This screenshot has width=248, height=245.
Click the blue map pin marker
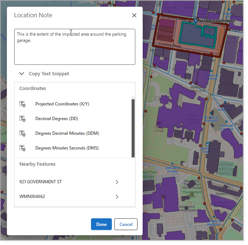(196, 21)
